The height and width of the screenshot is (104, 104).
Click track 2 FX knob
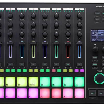click(10, 34)
